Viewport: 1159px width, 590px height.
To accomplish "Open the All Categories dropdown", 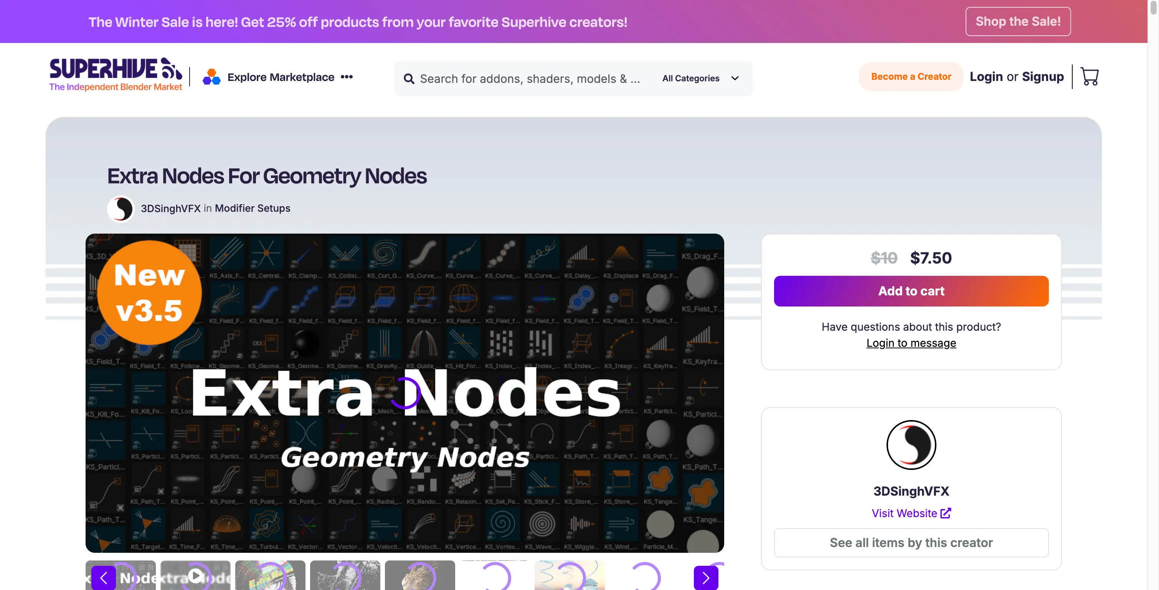I will [x=699, y=78].
